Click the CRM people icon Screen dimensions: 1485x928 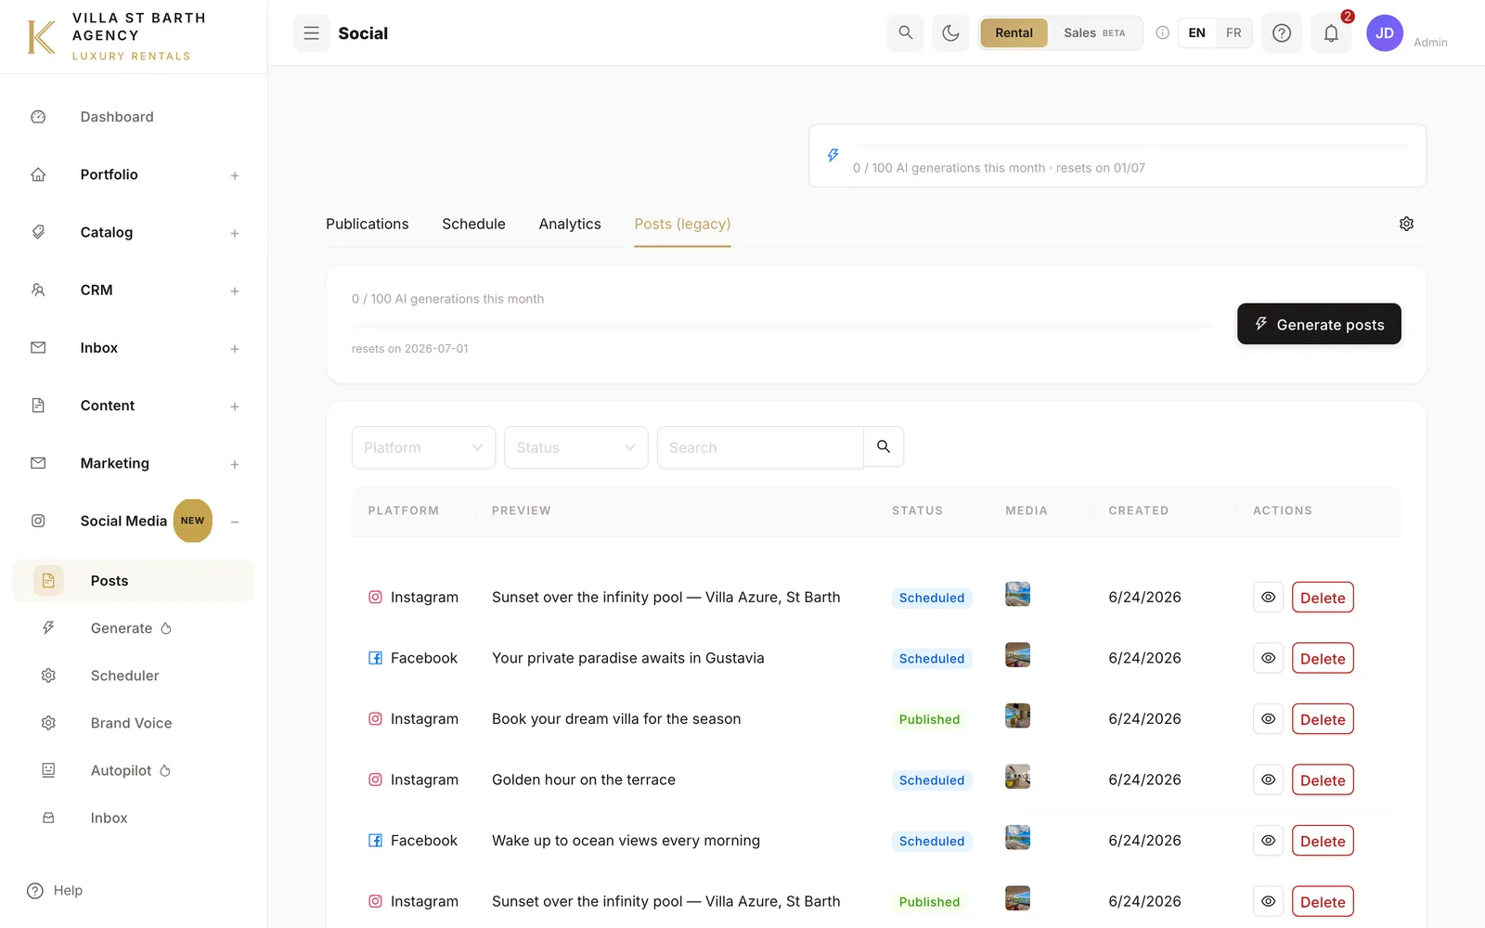tap(38, 290)
